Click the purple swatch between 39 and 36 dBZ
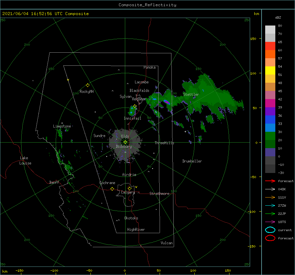Viewport: 295px width, 275px height. (270, 111)
